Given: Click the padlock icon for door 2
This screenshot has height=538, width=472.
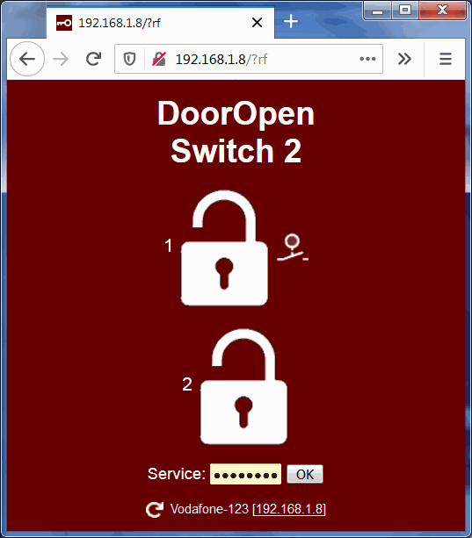Looking at the screenshot, I should [243, 387].
